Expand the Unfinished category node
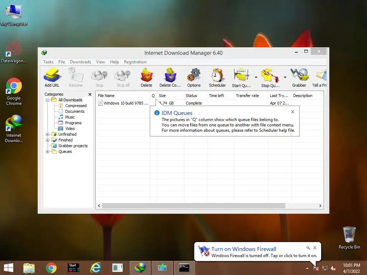This screenshot has width=367, height=275. (48, 135)
